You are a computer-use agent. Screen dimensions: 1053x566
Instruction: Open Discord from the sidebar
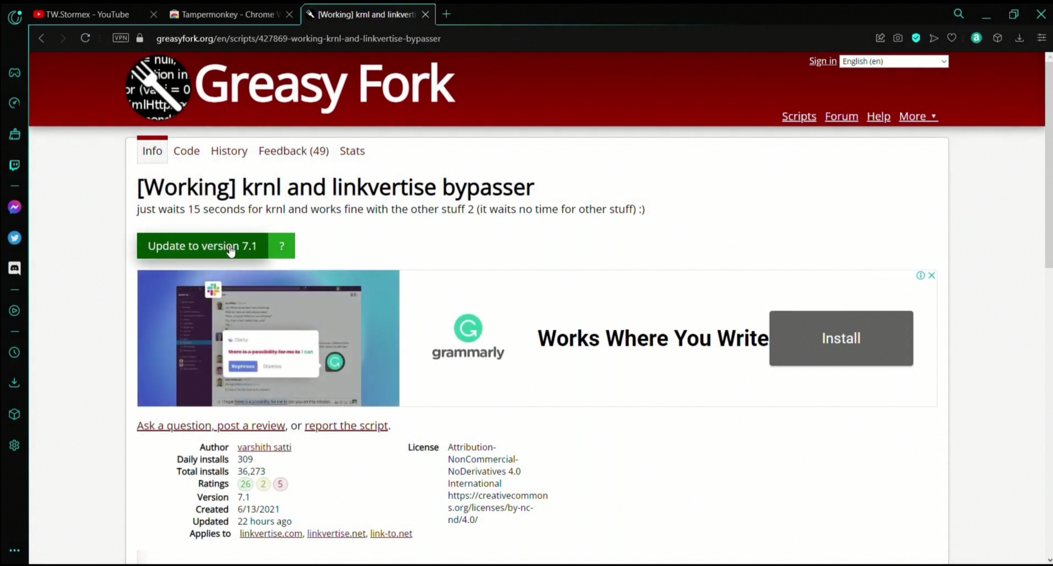[14, 268]
